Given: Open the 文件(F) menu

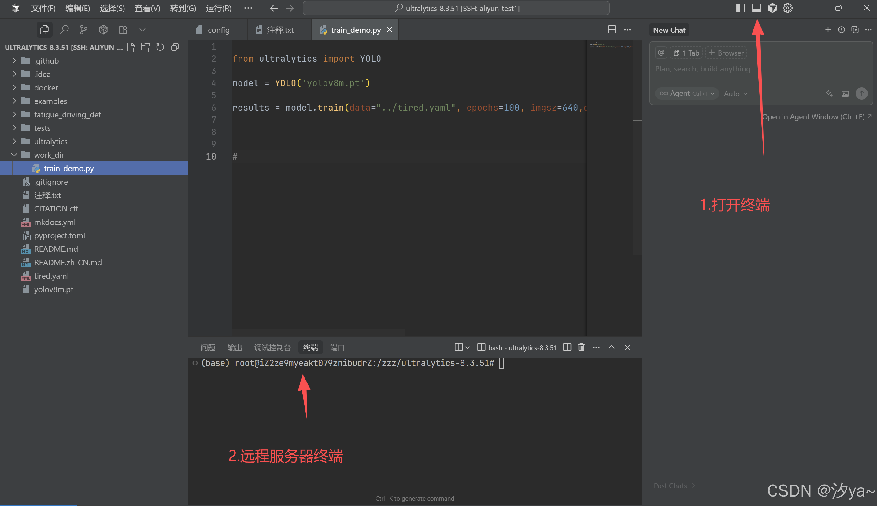Looking at the screenshot, I should [43, 8].
